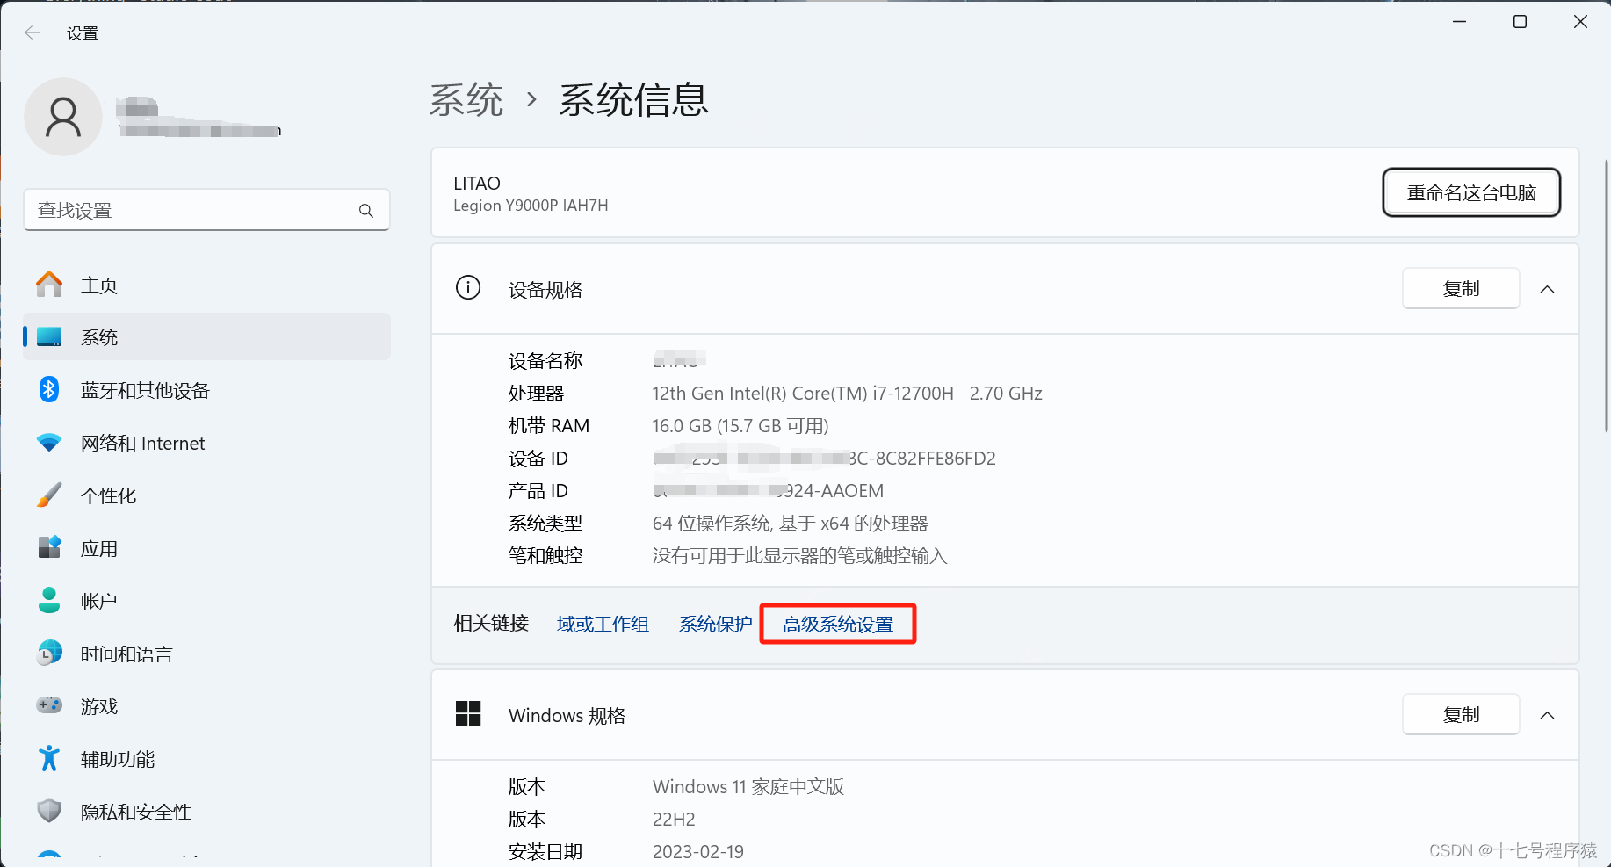Copy device specifications with 复制 button
The width and height of the screenshot is (1611, 867).
pyautogui.click(x=1461, y=288)
